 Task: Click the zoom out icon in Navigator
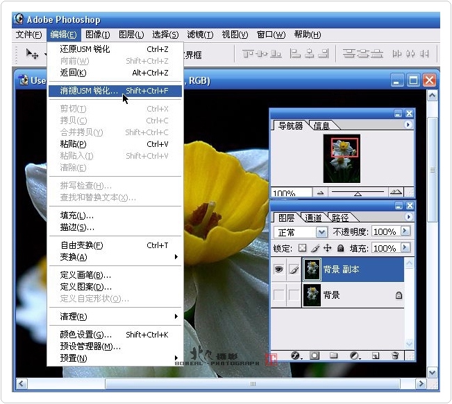coord(320,193)
